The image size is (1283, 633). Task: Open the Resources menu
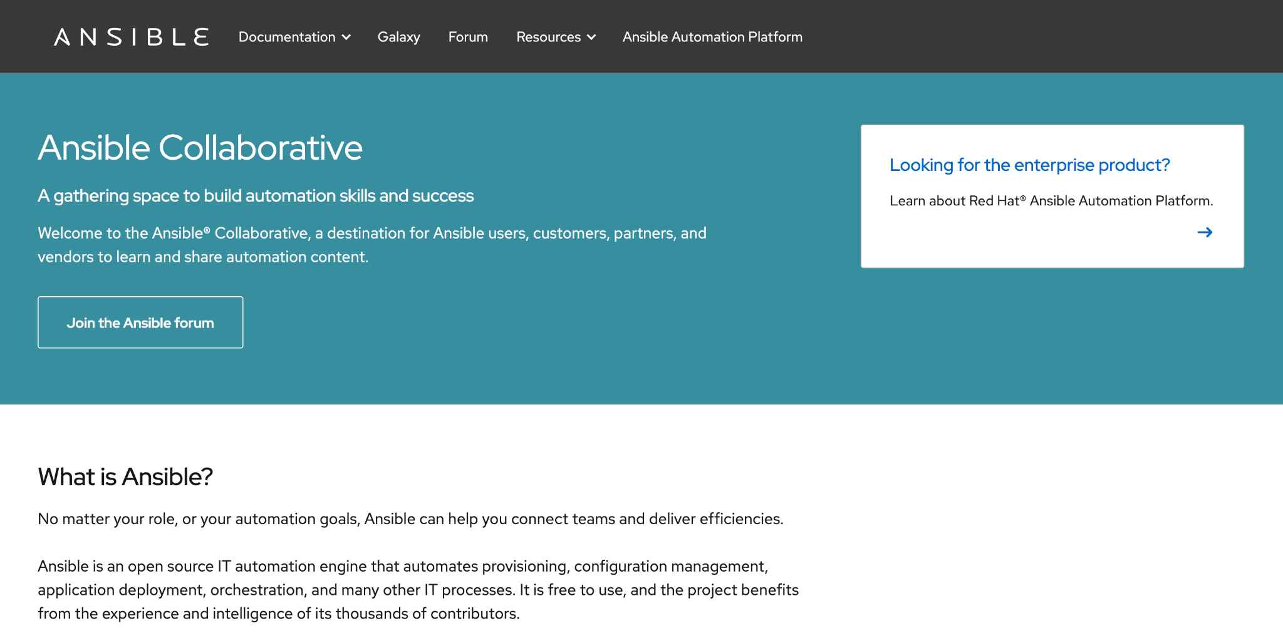(x=556, y=37)
